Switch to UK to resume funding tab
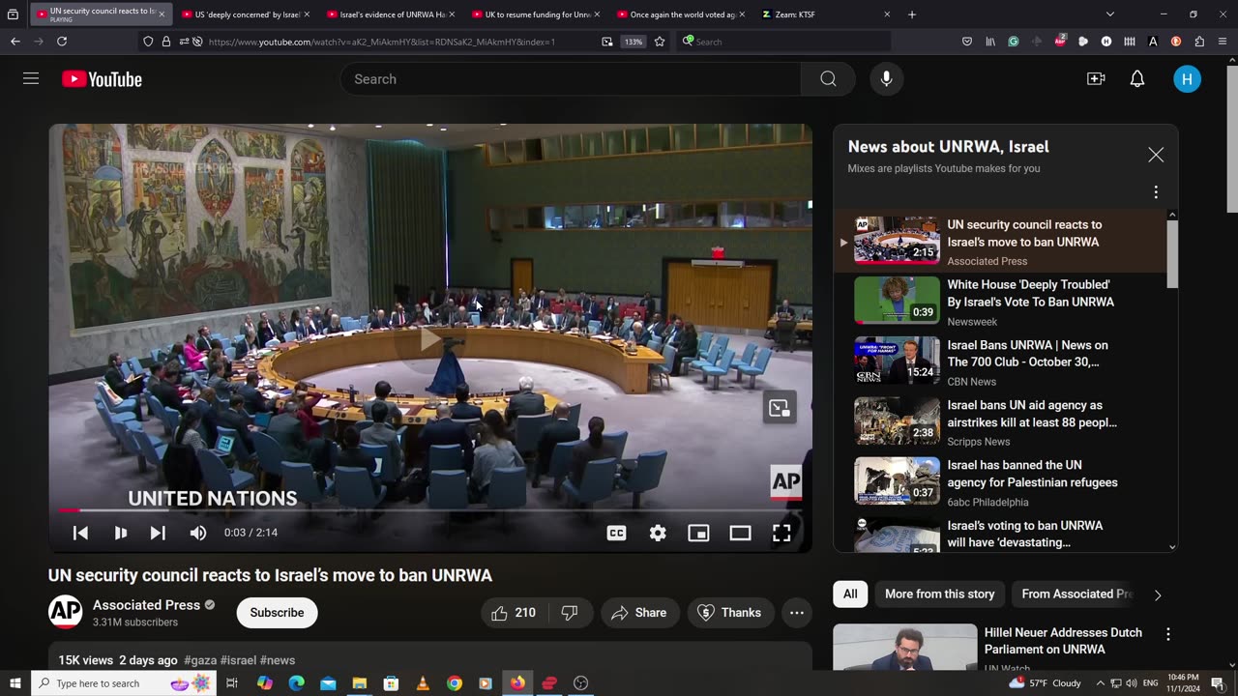Image resolution: width=1238 pixels, height=696 pixels. pos(536,14)
